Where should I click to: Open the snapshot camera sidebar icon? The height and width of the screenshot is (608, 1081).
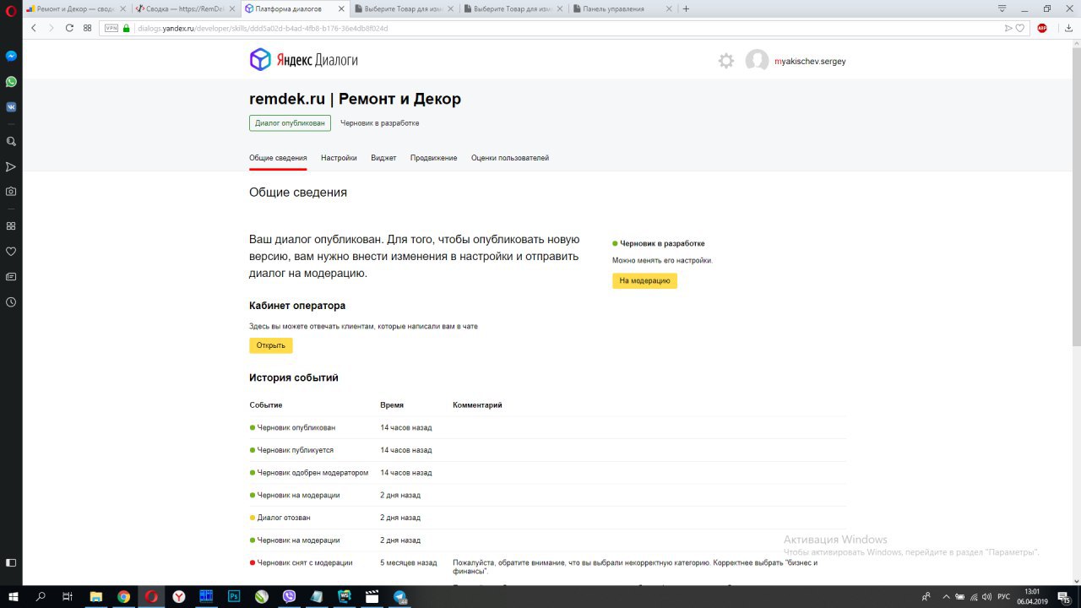click(x=11, y=192)
